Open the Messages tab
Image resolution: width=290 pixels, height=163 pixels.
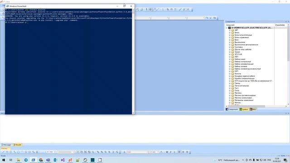pyautogui.click(x=6, y=145)
